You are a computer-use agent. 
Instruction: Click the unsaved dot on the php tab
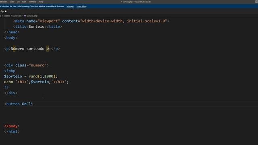click(6, 11)
